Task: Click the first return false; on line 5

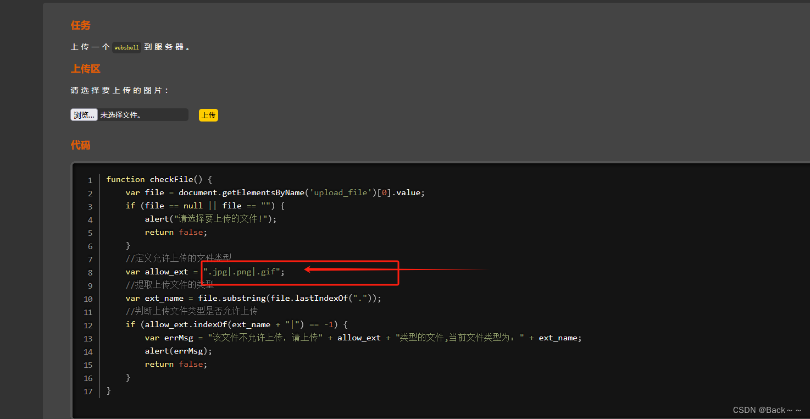Action: click(176, 232)
